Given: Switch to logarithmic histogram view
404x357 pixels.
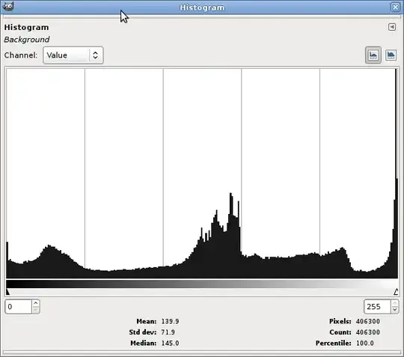Looking at the screenshot, I should (x=391, y=55).
